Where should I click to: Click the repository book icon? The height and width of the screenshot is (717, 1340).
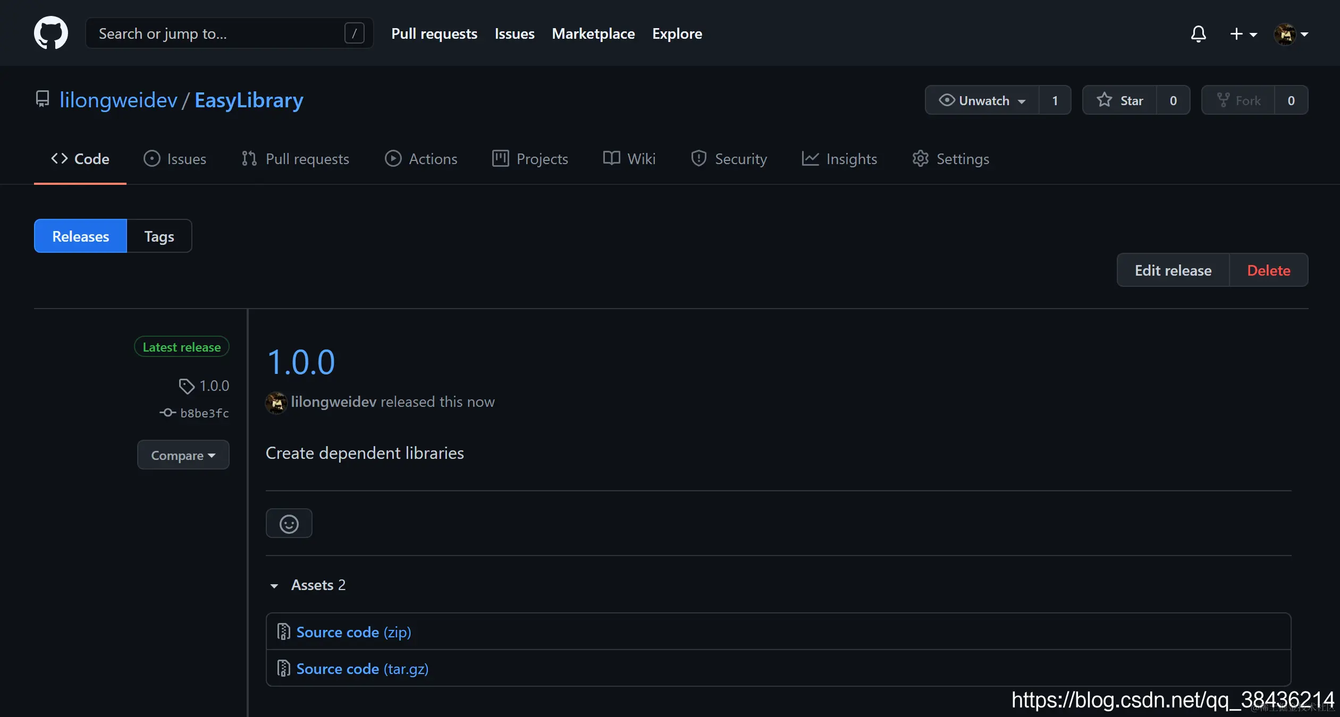point(43,99)
